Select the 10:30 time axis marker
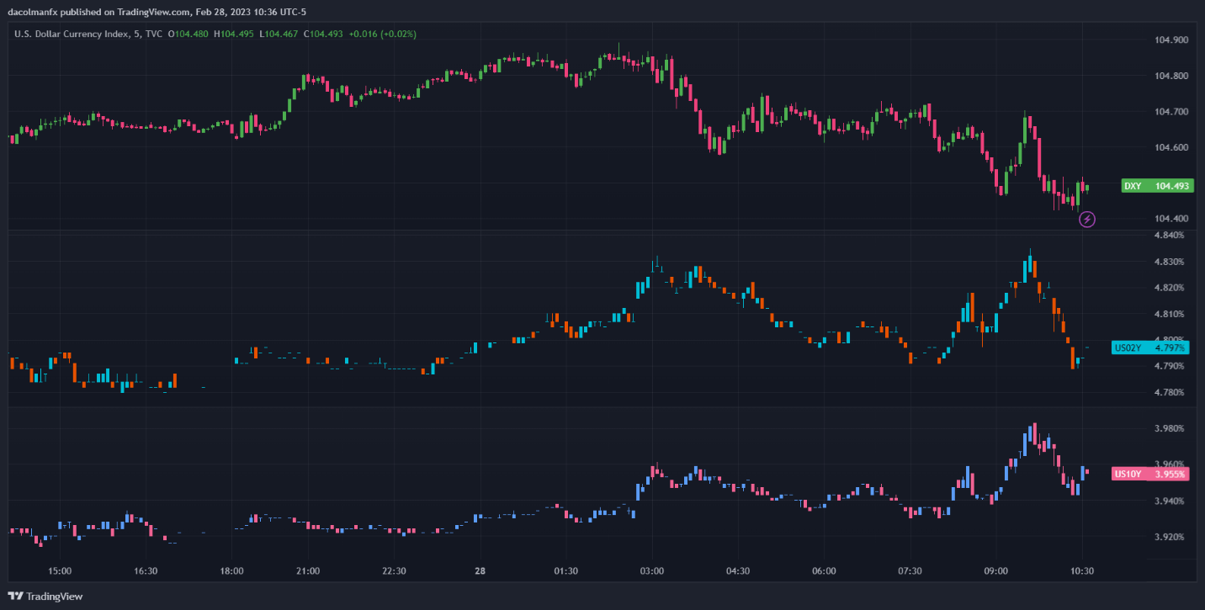 pyautogui.click(x=1082, y=570)
